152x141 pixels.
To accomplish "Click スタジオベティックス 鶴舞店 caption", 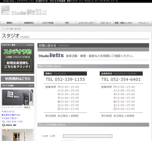I will click(16, 107).
